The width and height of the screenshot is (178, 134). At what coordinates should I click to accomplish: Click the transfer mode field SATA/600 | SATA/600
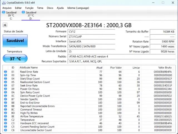(x=92, y=46)
